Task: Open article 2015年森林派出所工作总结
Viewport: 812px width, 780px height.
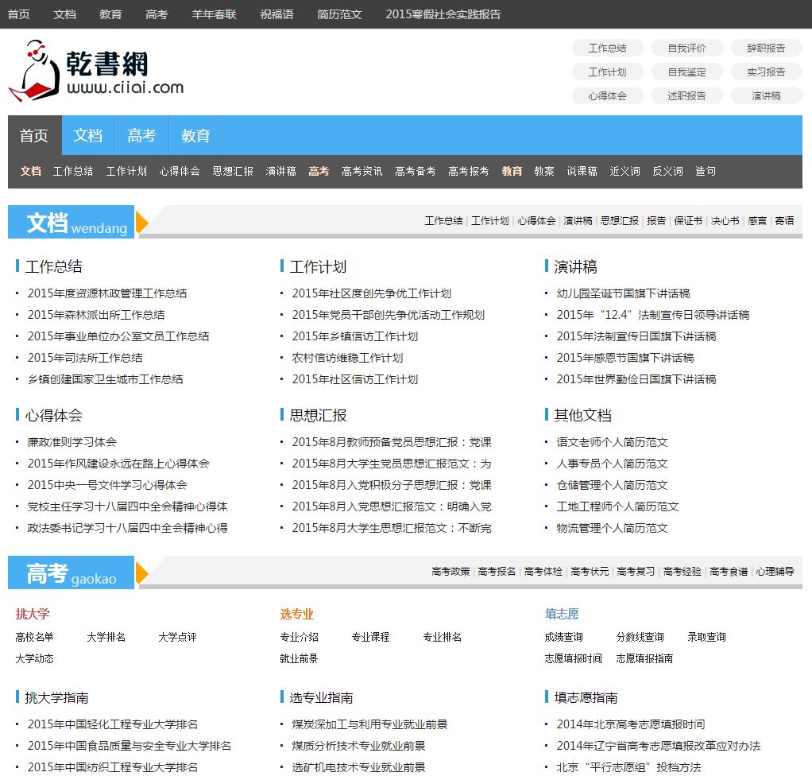Action: (x=96, y=315)
